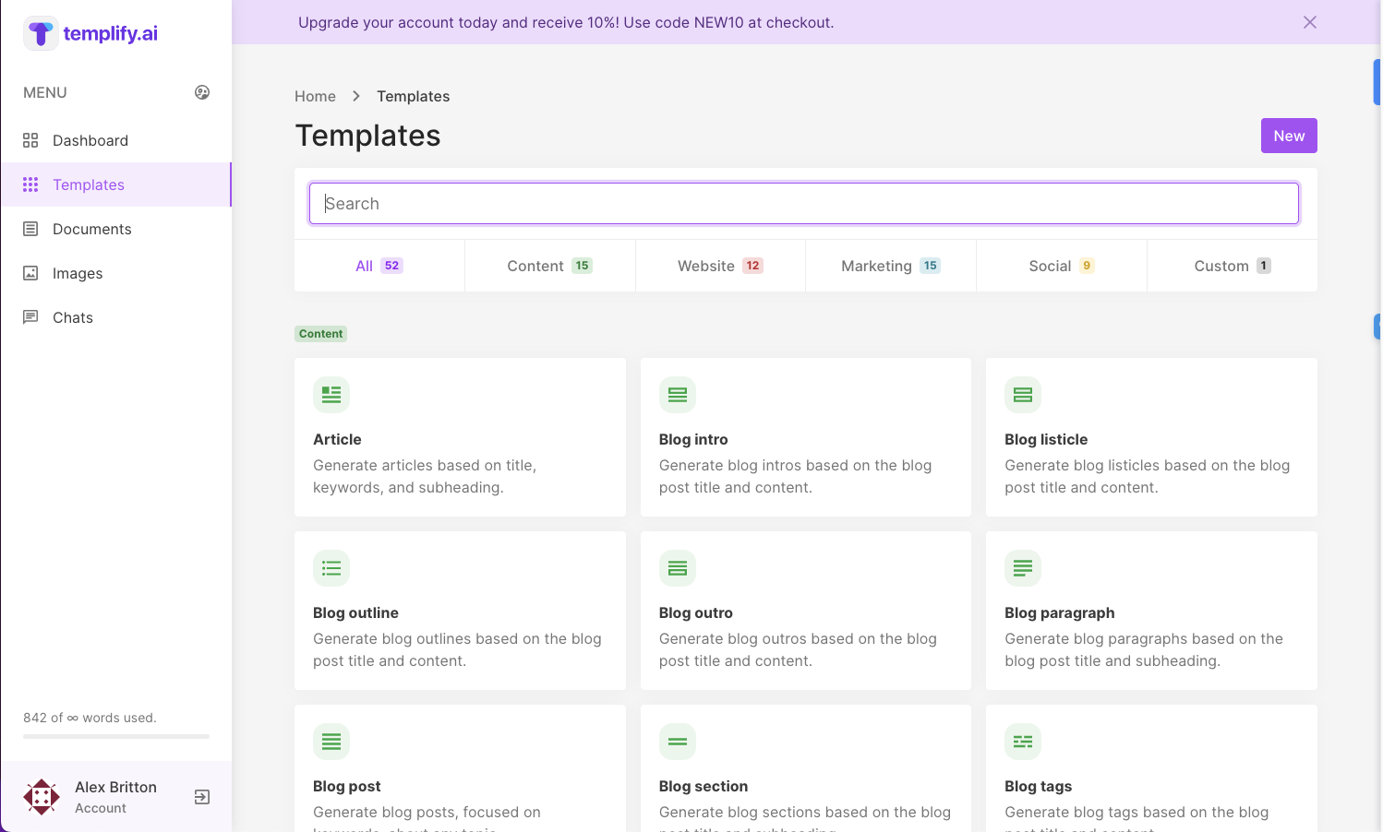The height and width of the screenshot is (832, 1383).
Task: Click the words-used progress bar
Action: coord(115,736)
